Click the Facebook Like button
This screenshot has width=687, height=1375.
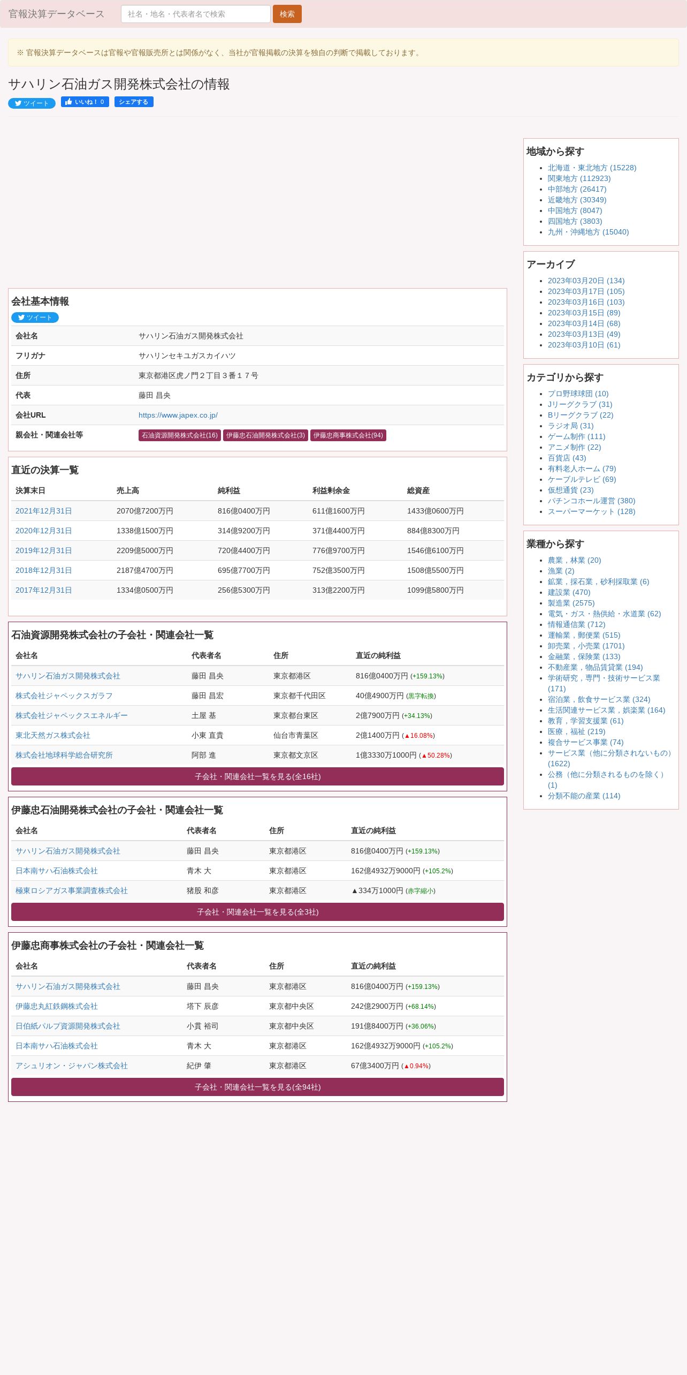click(x=85, y=102)
